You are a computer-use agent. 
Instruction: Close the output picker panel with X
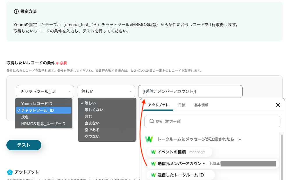tap(278, 105)
